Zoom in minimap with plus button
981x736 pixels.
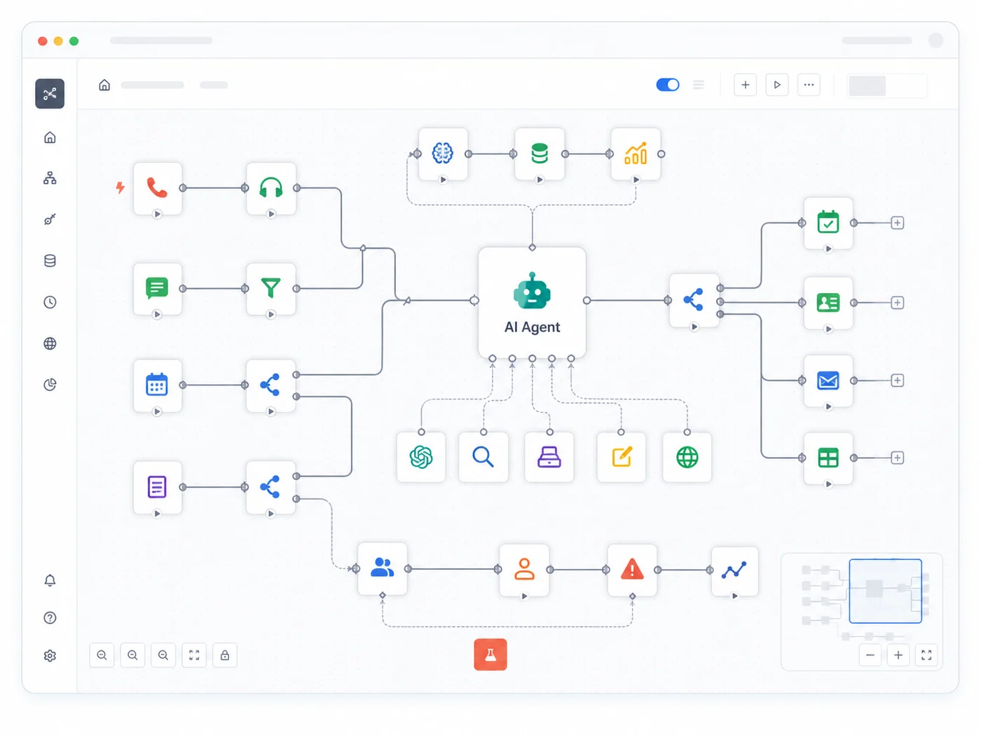tap(898, 655)
